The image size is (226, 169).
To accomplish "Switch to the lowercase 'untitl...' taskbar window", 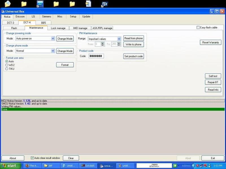I will tap(125, 166).
